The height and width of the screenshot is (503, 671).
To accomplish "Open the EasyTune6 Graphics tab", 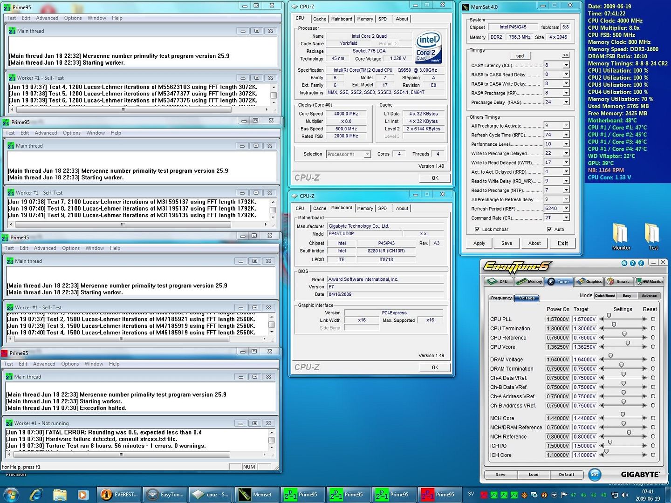I will pyautogui.click(x=589, y=281).
